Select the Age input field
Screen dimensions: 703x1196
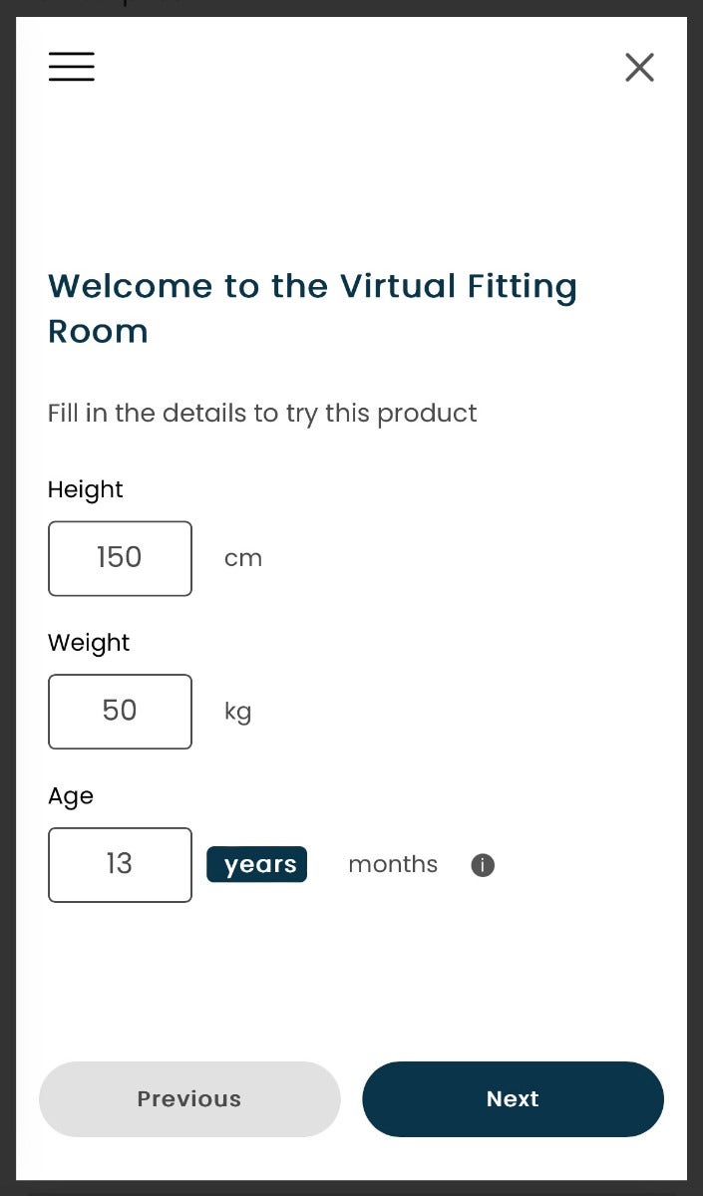(120, 865)
